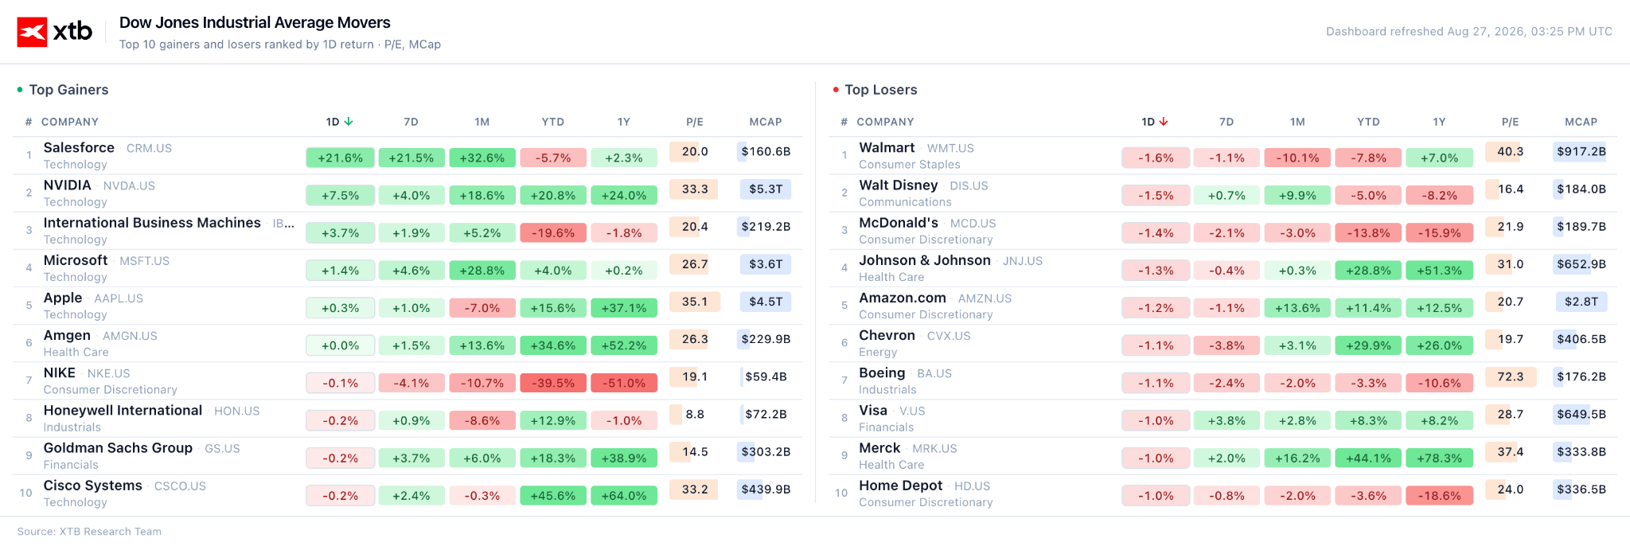Sort Gainers table by 7D column
This screenshot has height=546, width=1630.
(411, 122)
